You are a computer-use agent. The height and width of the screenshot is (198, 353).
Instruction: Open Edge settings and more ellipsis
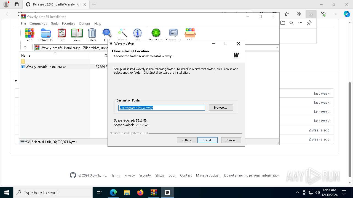coord(335,14)
